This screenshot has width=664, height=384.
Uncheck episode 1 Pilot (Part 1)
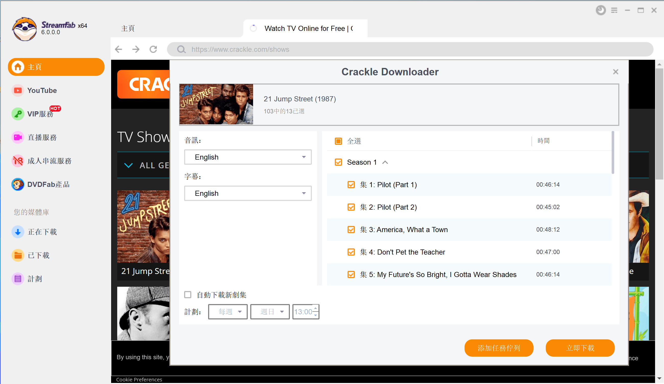pyautogui.click(x=351, y=185)
